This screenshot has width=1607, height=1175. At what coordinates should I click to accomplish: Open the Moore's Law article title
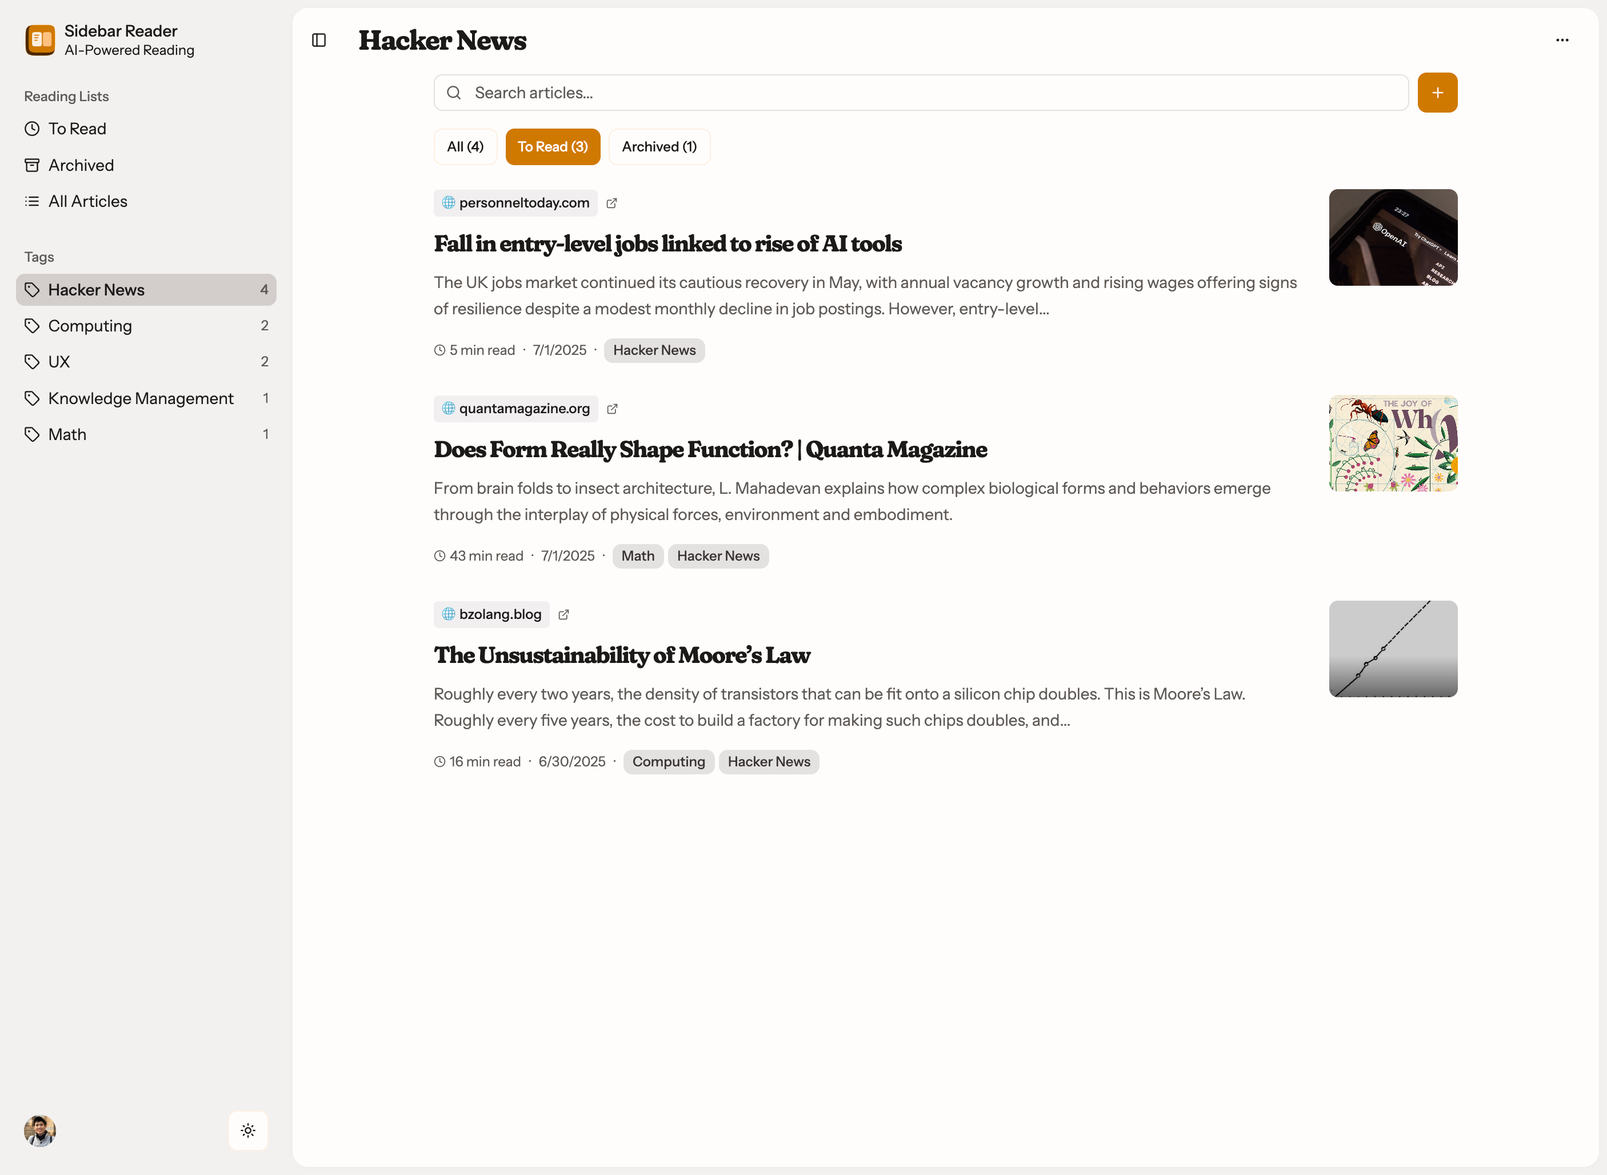pyautogui.click(x=621, y=655)
